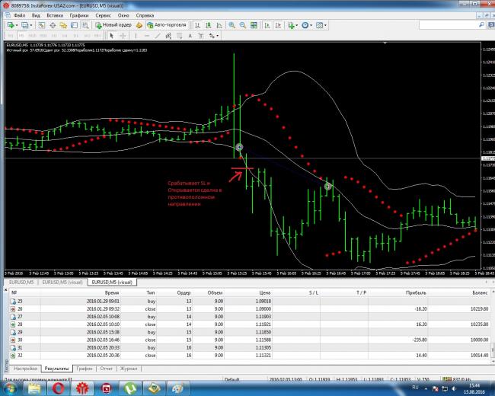This screenshot has height=396, width=495.
Task: Open the new chart dropdown arrow
Action: [x=18, y=25]
